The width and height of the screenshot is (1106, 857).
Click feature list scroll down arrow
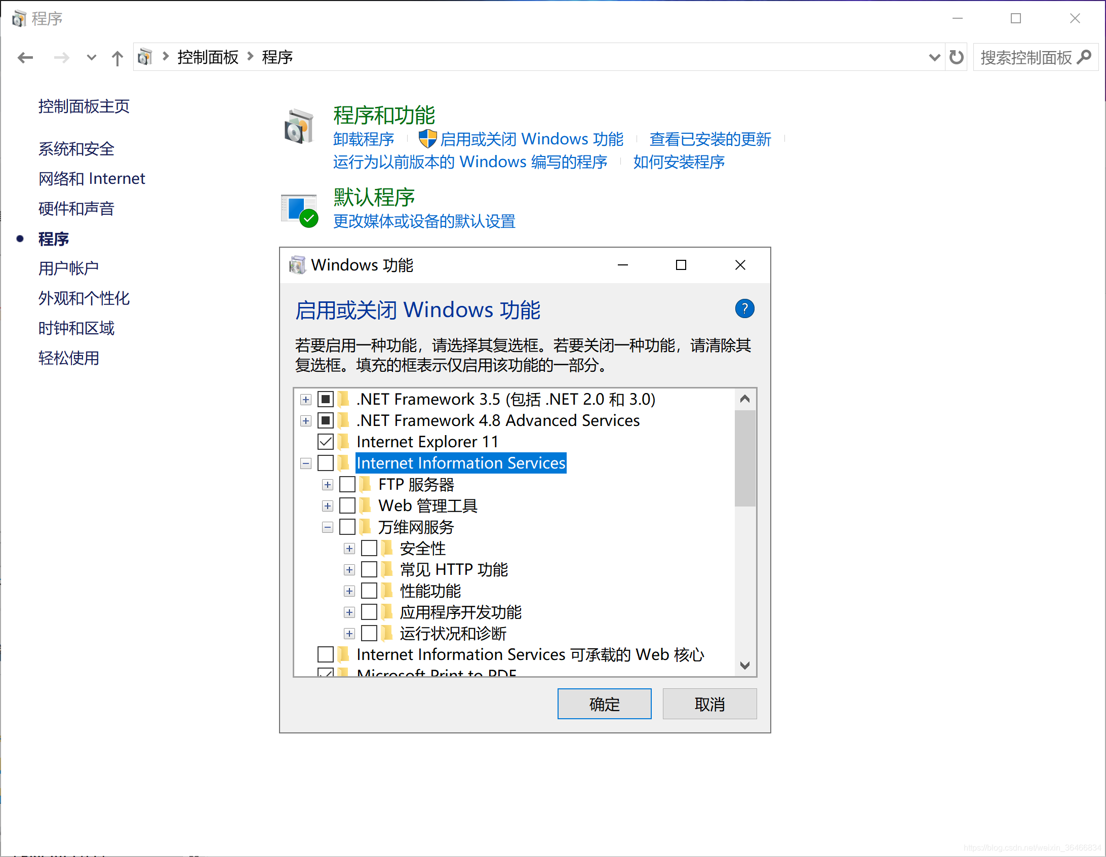click(x=744, y=666)
